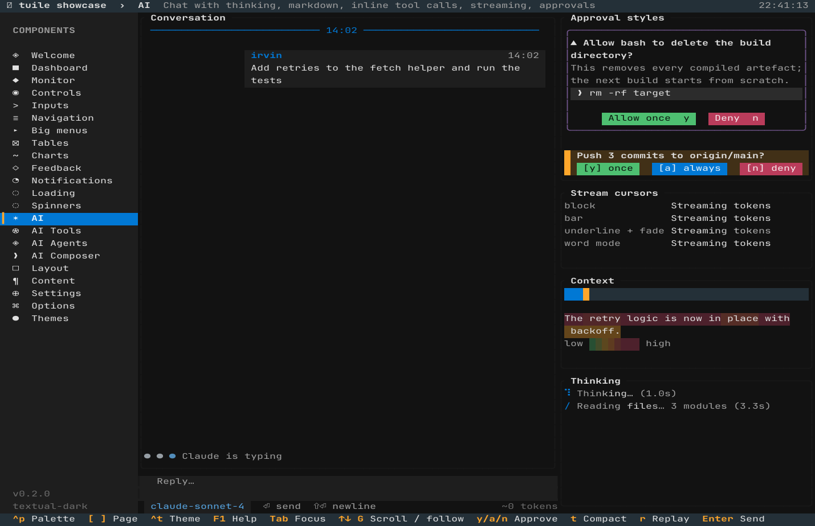The height and width of the screenshot is (526, 815).
Task: Click Compact in the footer bar
Action: coord(598,519)
